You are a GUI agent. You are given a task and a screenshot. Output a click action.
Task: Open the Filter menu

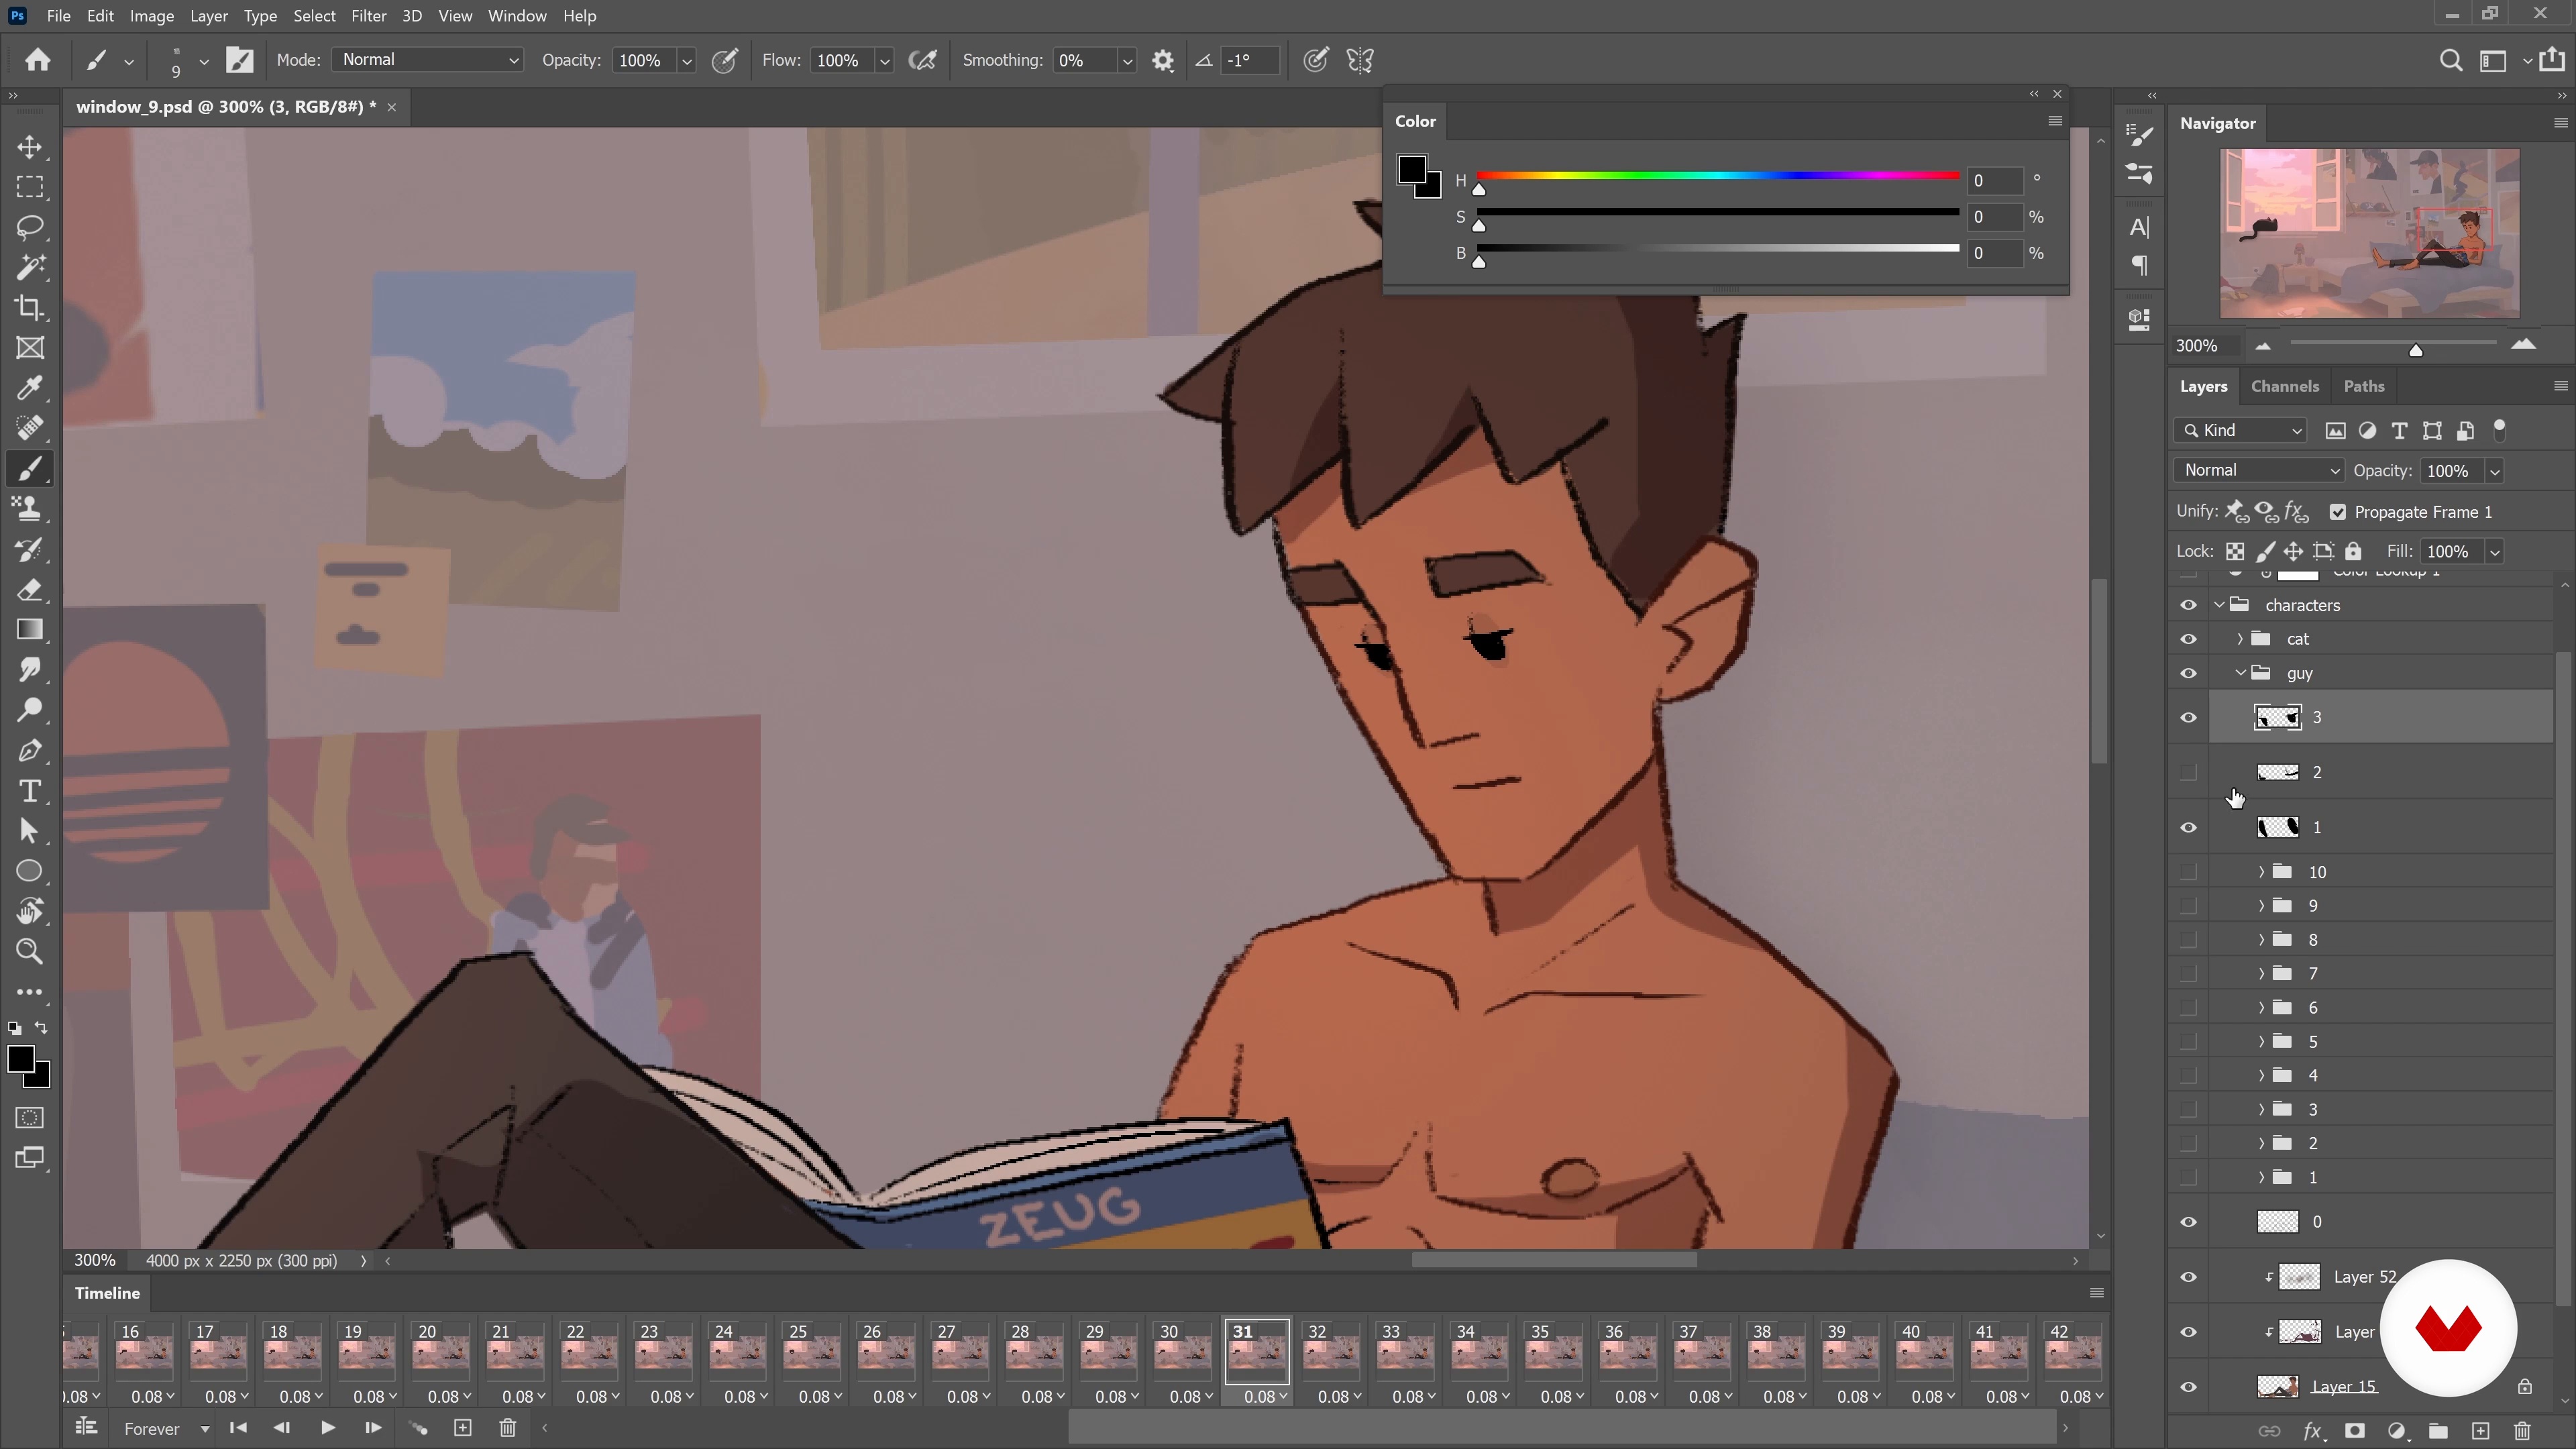pos(368,16)
